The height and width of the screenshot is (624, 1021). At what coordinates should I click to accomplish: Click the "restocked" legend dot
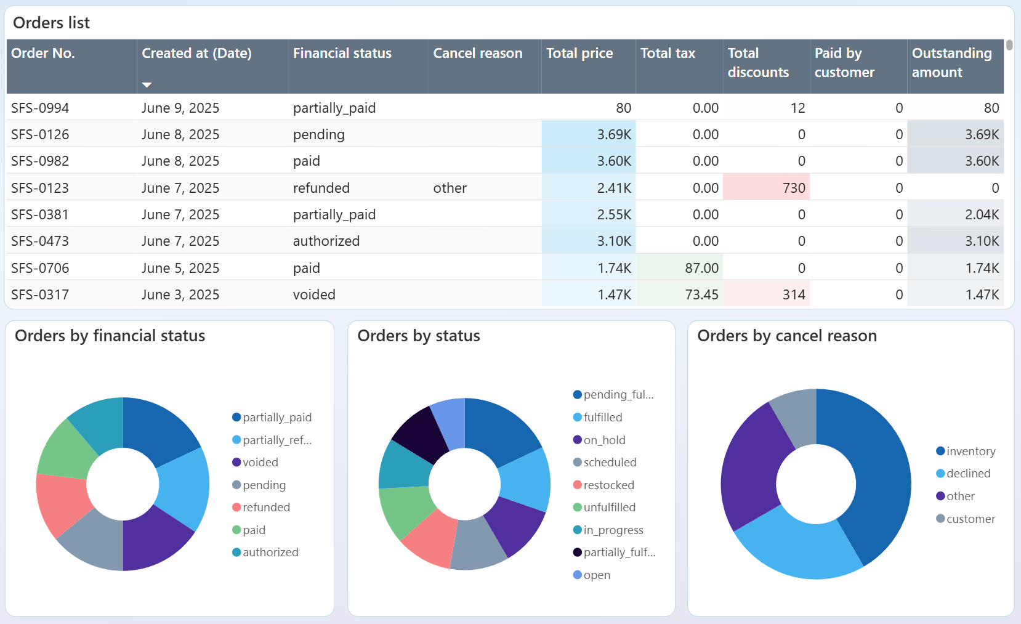[x=576, y=485]
